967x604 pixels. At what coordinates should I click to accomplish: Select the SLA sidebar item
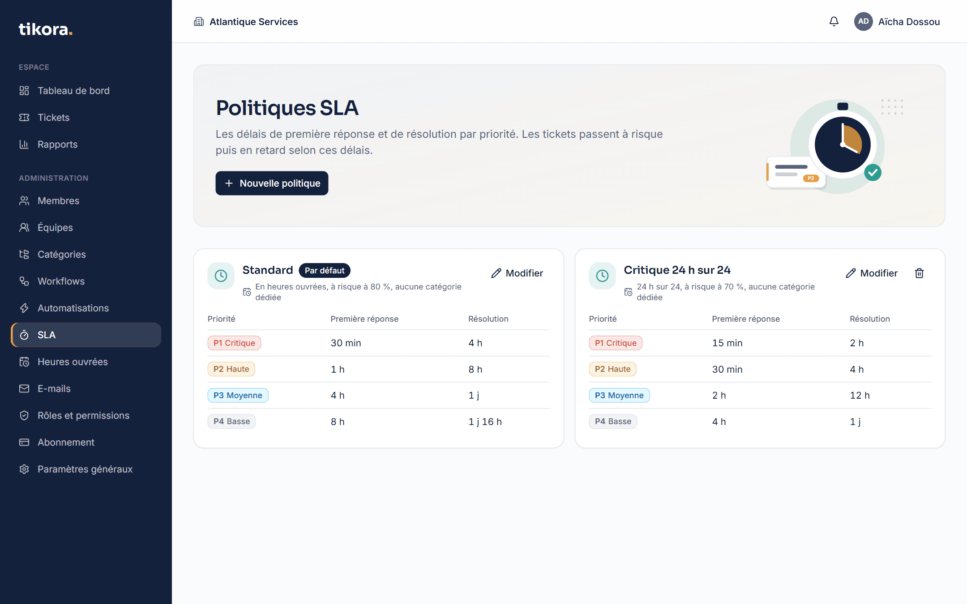tap(86, 335)
